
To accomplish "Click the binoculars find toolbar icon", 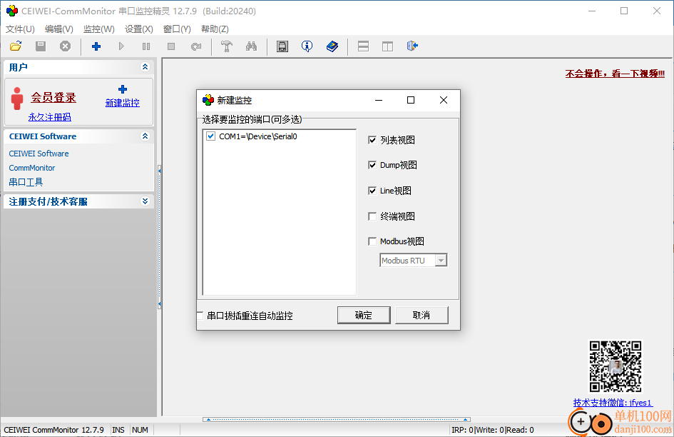I will coord(252,46).
